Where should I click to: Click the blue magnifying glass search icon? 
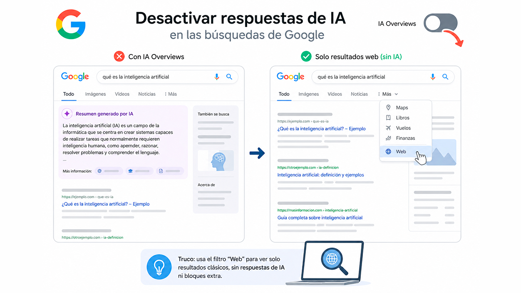(229, 77)
